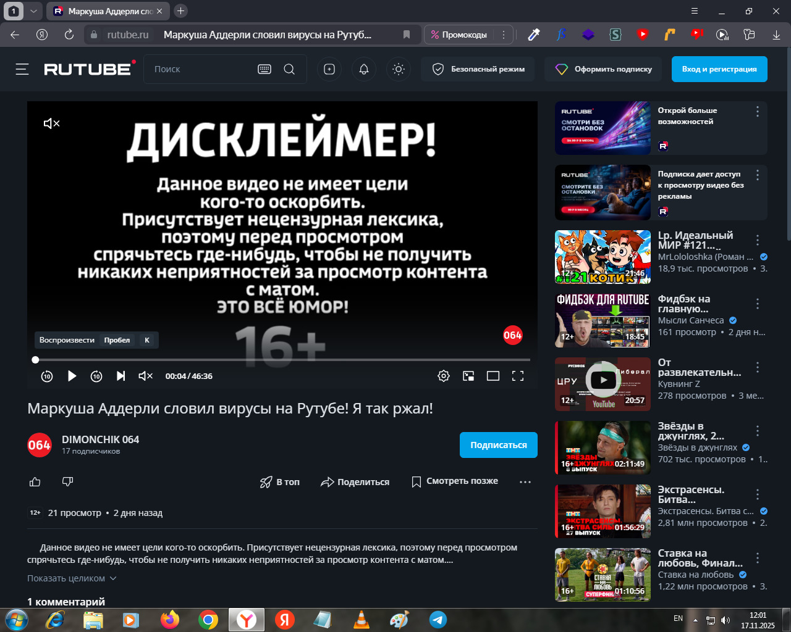This screenshot has width=791, height=632.
Task: Click Вход и регистрация login button
Action: point(719,69)
